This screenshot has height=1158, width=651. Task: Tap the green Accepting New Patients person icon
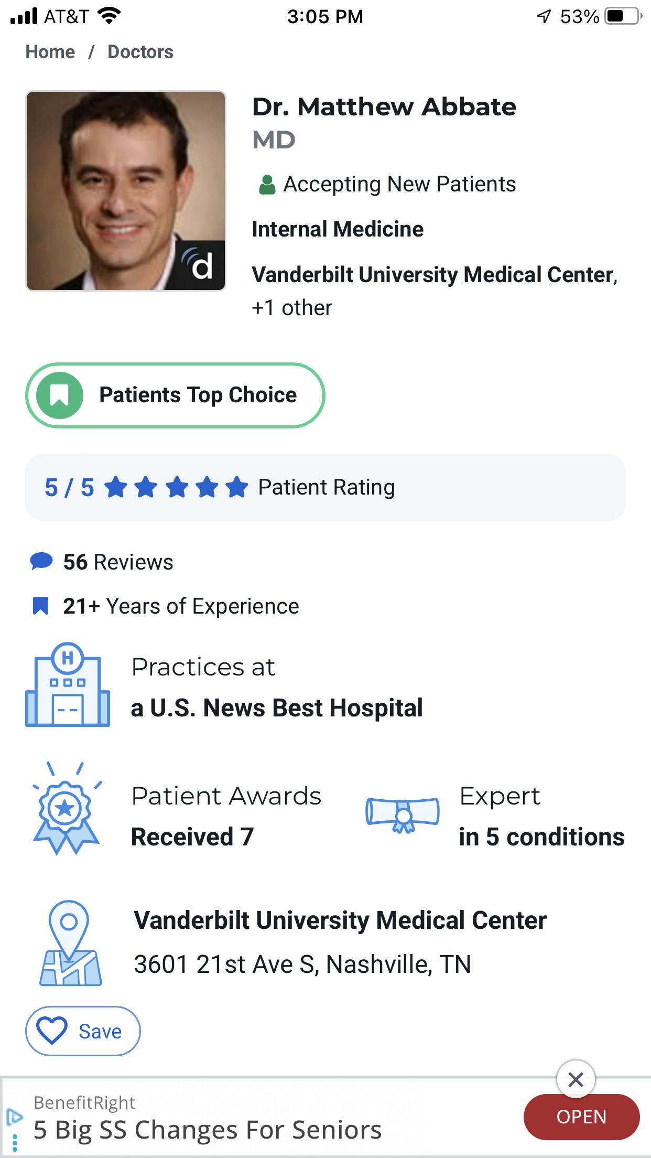(x=267, y=185)
